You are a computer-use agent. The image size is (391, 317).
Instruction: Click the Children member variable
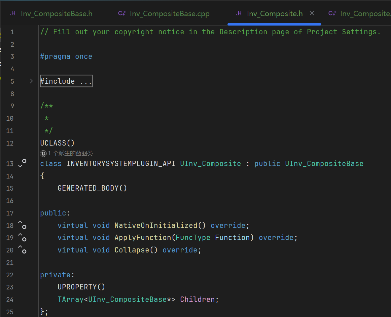point(197,299)
